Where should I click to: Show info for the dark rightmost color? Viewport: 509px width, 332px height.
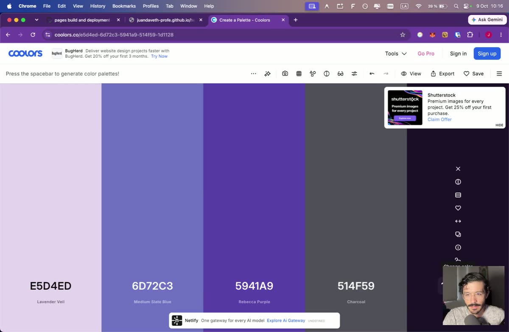(x=458, y=248)
